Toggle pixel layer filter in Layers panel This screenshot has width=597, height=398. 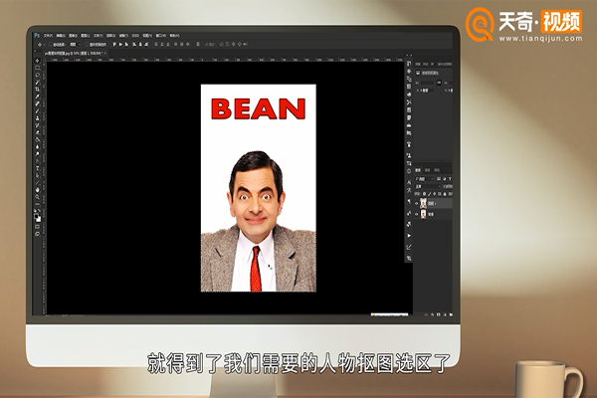[439, 179]
